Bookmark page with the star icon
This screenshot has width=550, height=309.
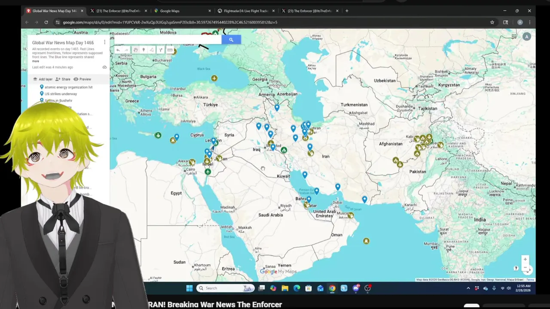click(x=492, y=22)
